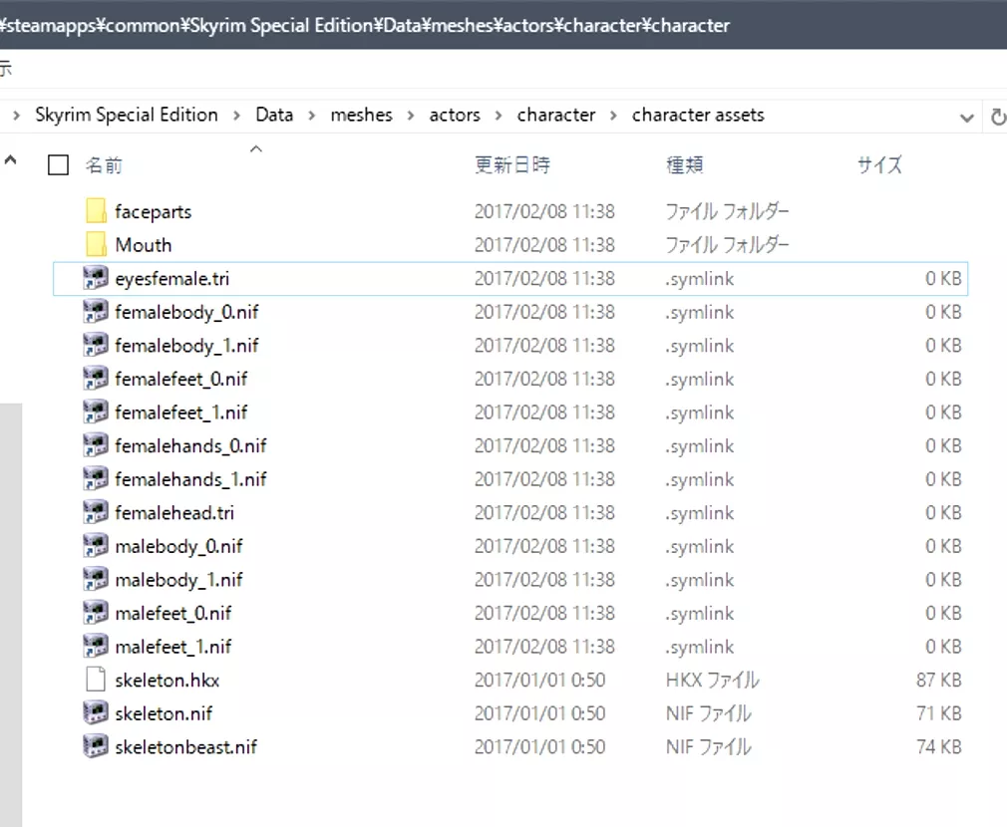Image resolution: width=1007 pixels, height=827 pixels.
Task: Click femalehead.tri file name
Action: coord(174,512)
